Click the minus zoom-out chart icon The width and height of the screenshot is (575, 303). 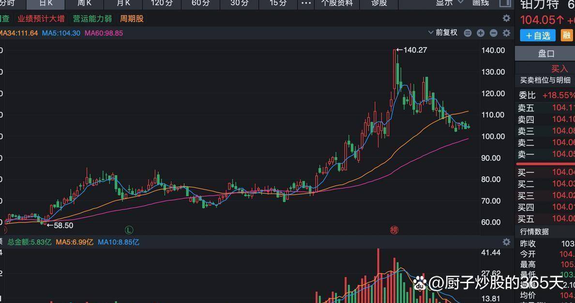(x=493, y=33)
